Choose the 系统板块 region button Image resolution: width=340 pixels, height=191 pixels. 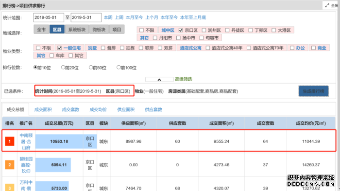pyautogui.click(x=77, y=29)
